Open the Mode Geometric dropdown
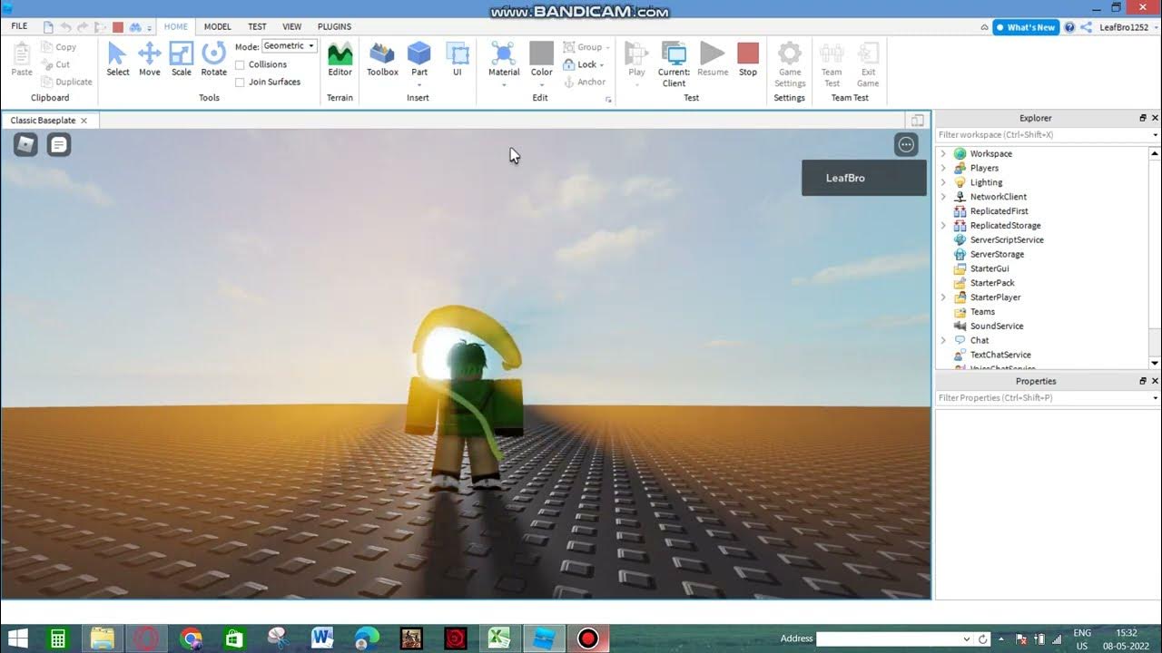This screenshot has height=653, width=1162. (289, 46)
